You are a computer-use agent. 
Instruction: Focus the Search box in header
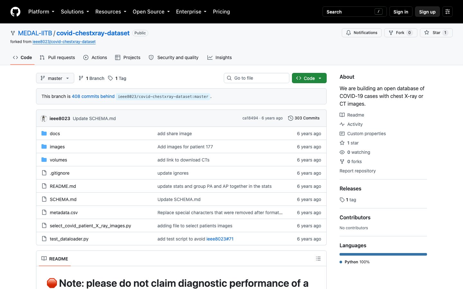354,12
